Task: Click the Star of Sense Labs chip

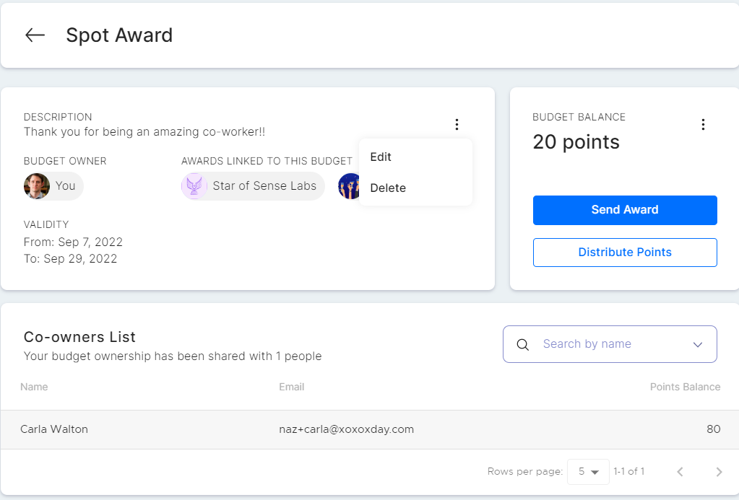Action: click(264, 186)
